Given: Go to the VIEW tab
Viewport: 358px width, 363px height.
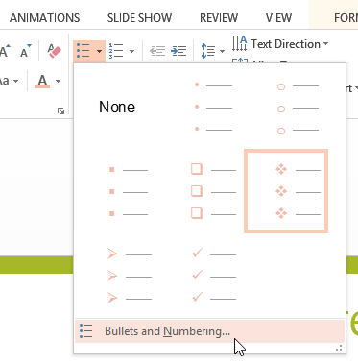Looking at the screenshot, I should click(x=278, y=18).
